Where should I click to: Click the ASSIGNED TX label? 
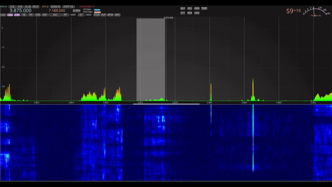tap(87, 7)
